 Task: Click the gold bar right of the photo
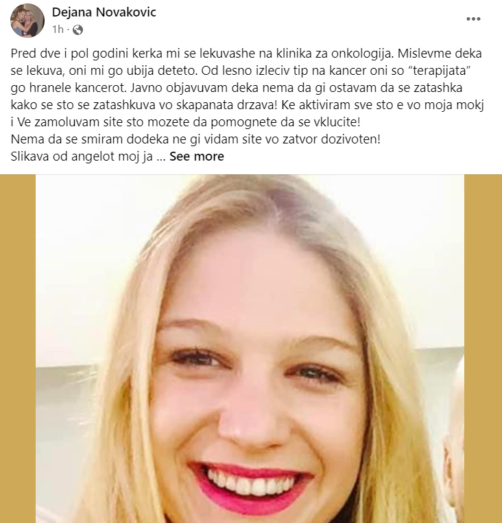[x=483, y=349]
